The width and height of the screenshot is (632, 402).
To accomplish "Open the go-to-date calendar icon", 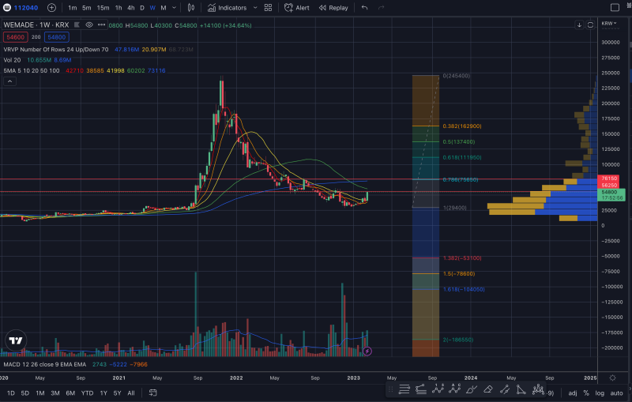I will pyautogui.click(x=152, y=393).
